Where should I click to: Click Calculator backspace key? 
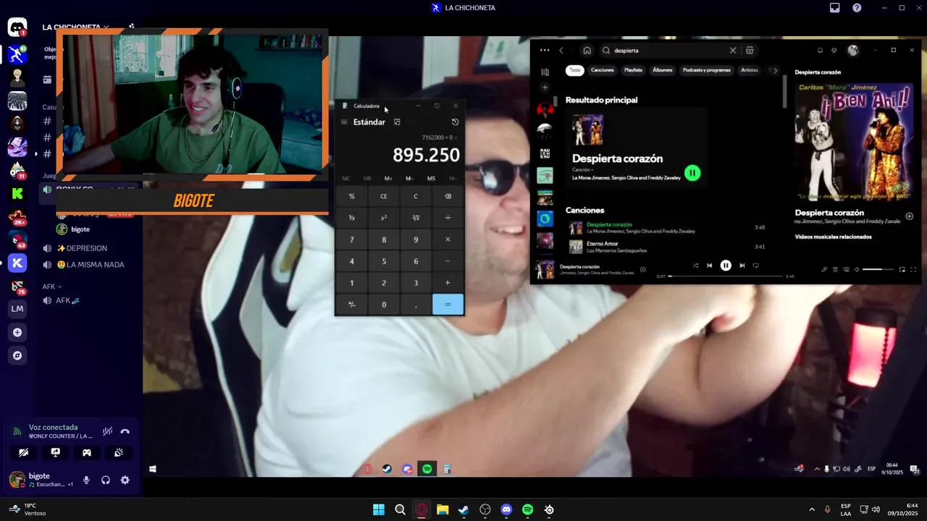click(448, 196)
